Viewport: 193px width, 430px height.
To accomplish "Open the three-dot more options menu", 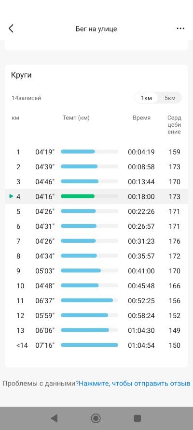I will (180, 29).
